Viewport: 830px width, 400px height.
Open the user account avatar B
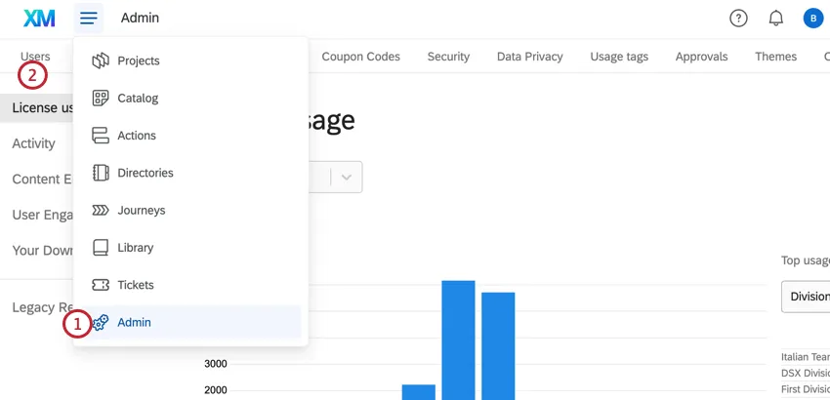[813, 18]
